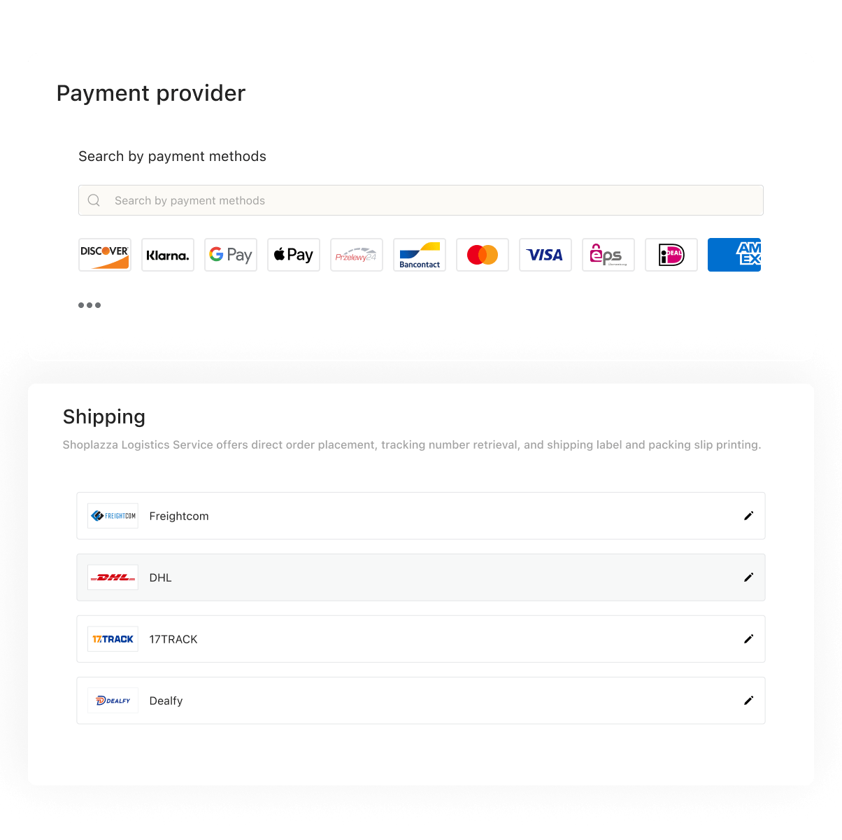Edit the Dealfy shipping provider
The width and height of the screenshot is (842, 840).
click(748, 701)
